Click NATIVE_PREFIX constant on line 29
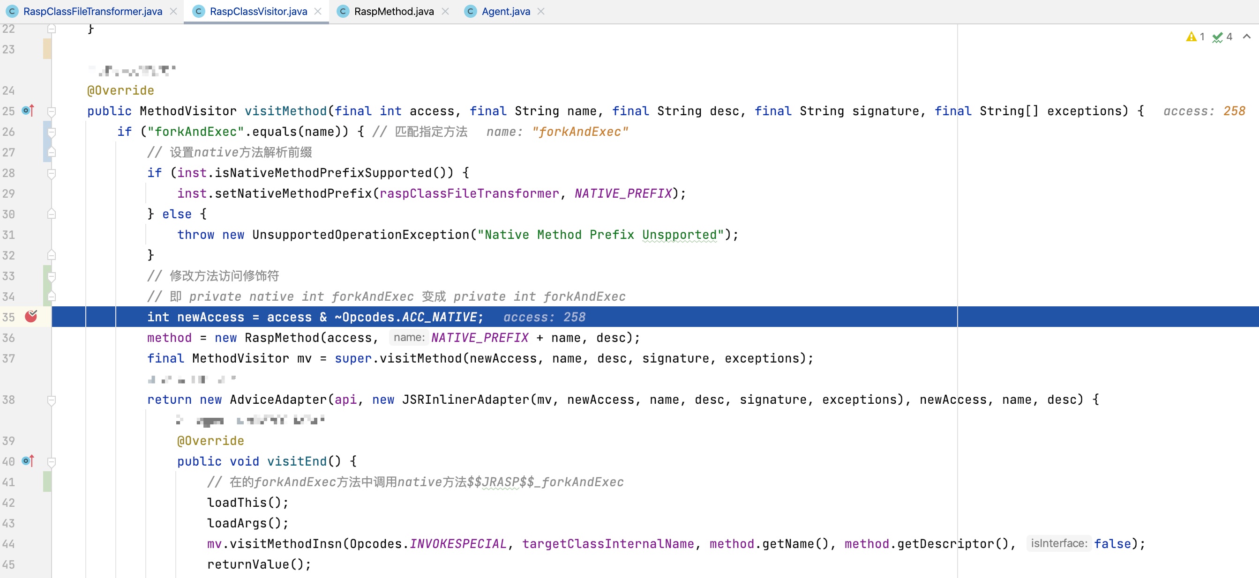1259x578 pixels. coord(622,193)
